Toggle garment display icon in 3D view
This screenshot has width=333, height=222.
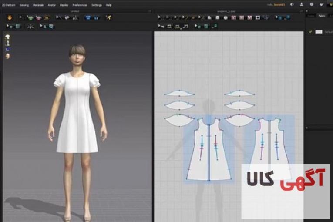click(7, 37)
